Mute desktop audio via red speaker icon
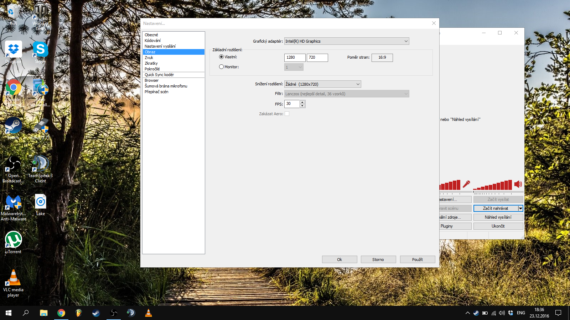The image size is (570, 320). pyautogui.click(x=518, y=184)
